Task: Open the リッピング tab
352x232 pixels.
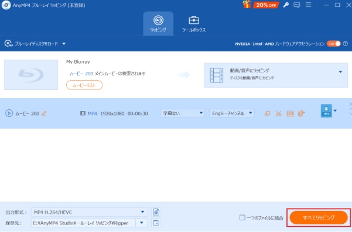Action: click(158, 24)
